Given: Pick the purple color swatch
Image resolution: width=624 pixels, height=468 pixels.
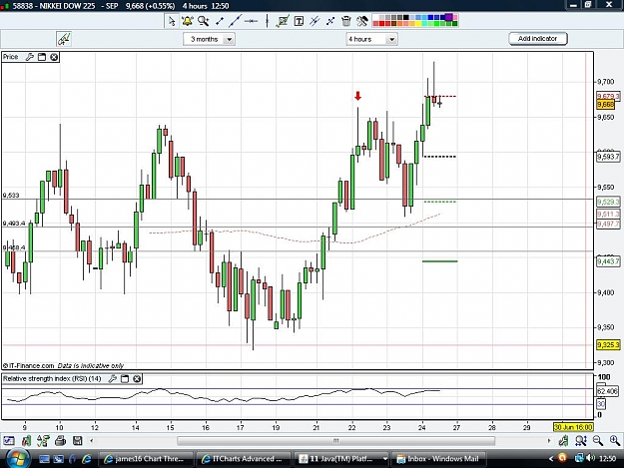Looking at the screenshot, I should [x=449, y=18].
